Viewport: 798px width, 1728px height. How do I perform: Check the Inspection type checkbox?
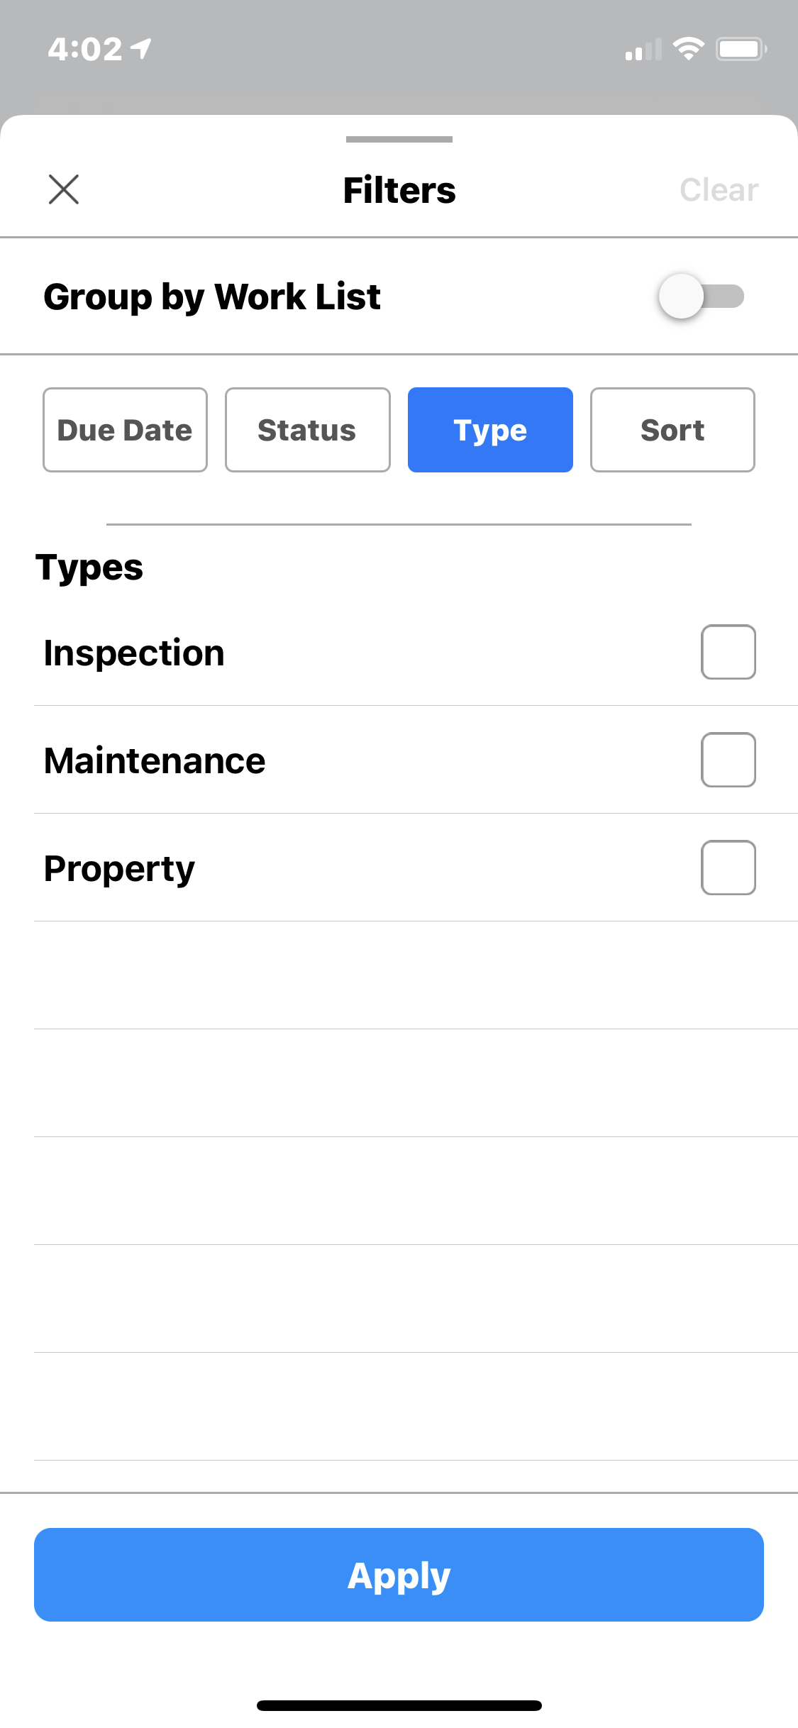click(x=728, y=652)
